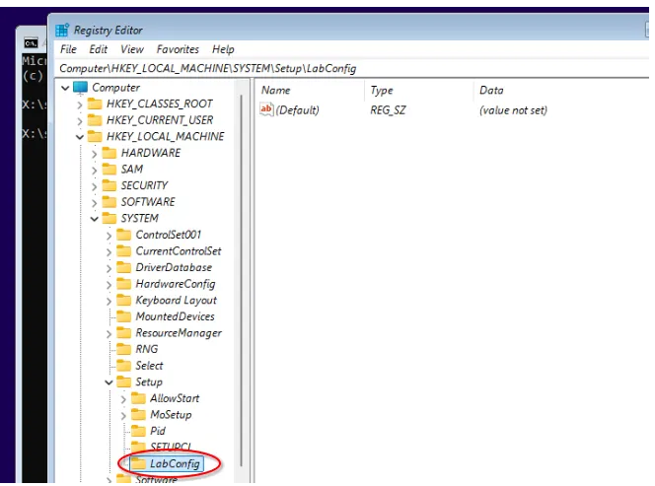Select the LabConfig folder icon

tap(138, 463)
